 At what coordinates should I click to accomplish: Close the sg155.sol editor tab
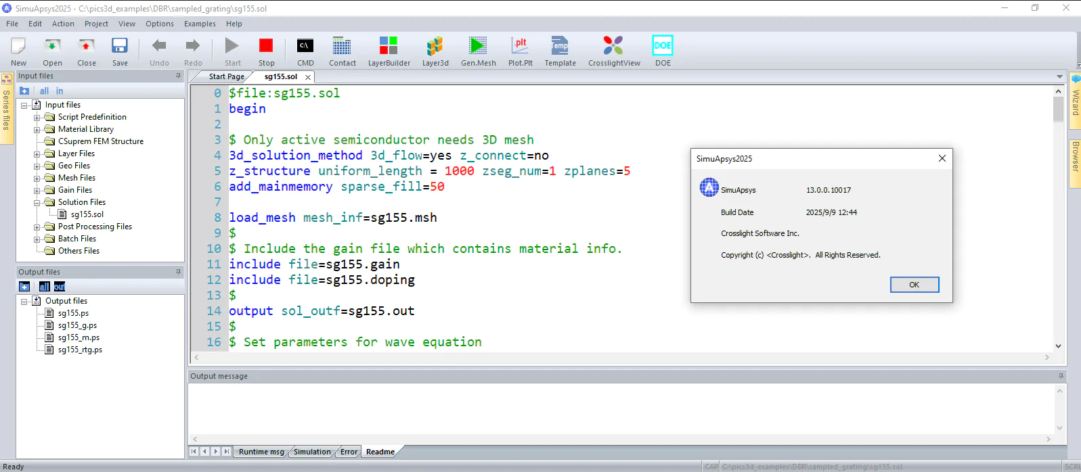coord(308,77)
